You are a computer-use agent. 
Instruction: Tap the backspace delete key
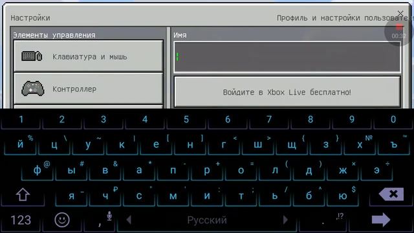pos(391,194)
